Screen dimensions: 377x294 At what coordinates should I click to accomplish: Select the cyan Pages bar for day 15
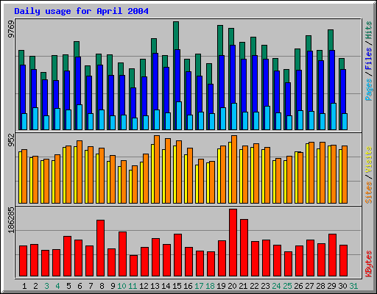pyautogui.click(x=179, y=115)
